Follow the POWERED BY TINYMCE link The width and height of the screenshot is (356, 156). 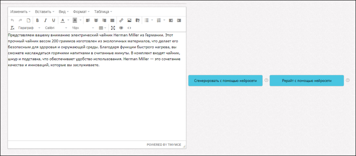(x=164, y=145)
